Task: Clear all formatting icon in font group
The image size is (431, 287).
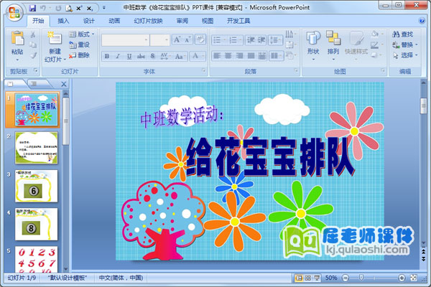Action: 200,39
